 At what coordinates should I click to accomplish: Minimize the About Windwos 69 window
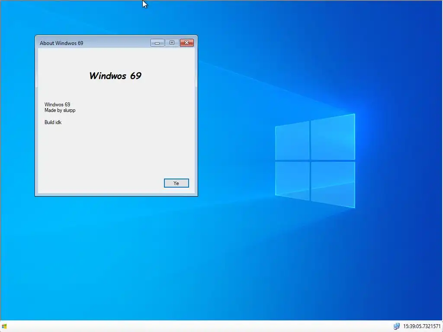point(157,43)
